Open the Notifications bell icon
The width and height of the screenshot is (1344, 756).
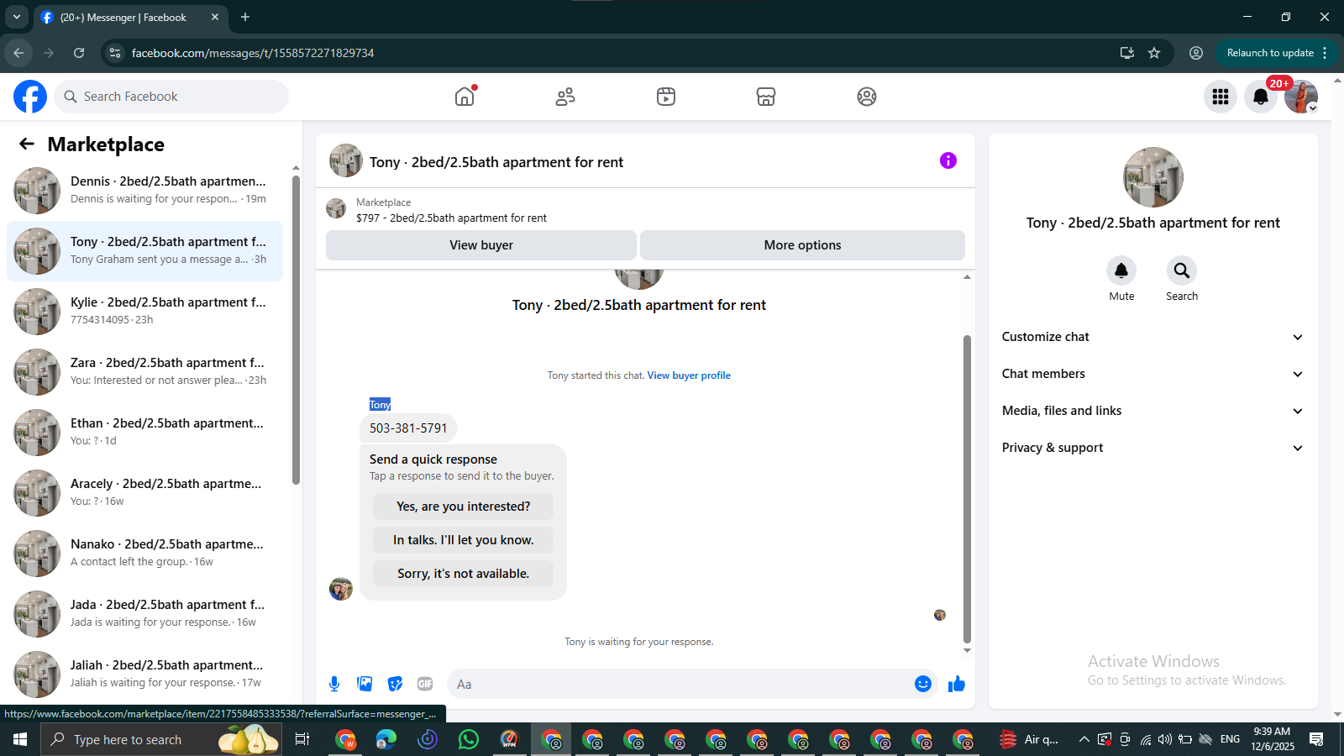coord(1261,97)
